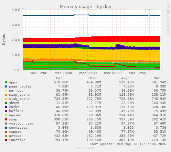Click the cache max value 320.18M

point(159,107)
